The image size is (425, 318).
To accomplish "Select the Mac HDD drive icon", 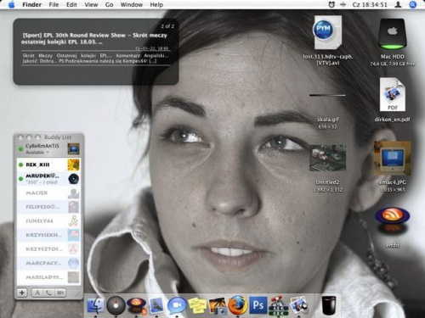I will point(393,34).
